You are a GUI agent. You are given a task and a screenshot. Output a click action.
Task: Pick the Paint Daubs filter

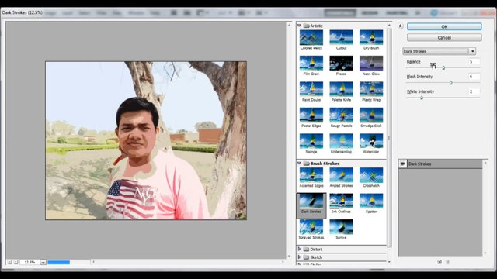click(311, 89)
